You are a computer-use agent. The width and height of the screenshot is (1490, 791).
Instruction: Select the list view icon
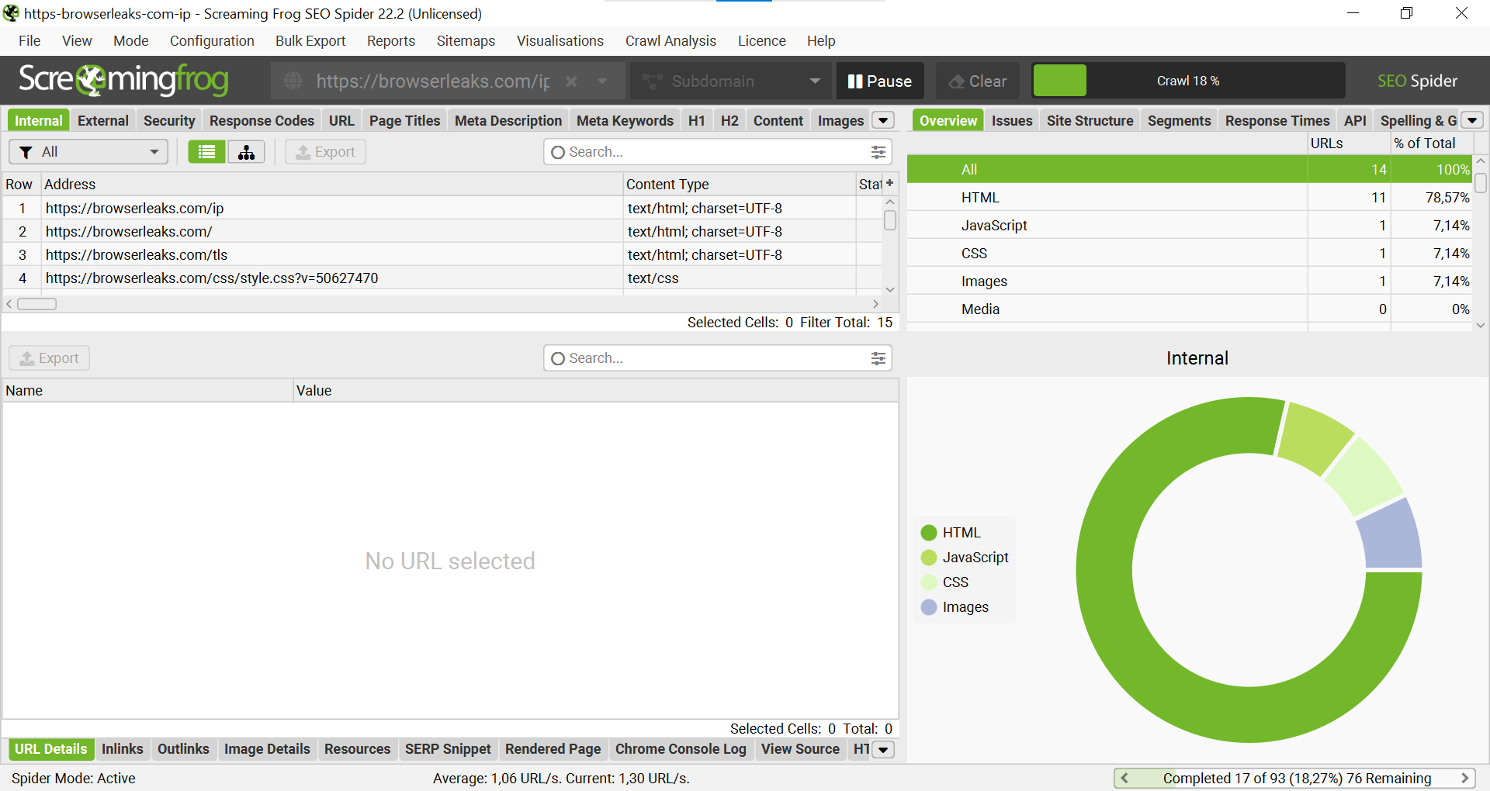pyautogui.click(x=206, y=152)
